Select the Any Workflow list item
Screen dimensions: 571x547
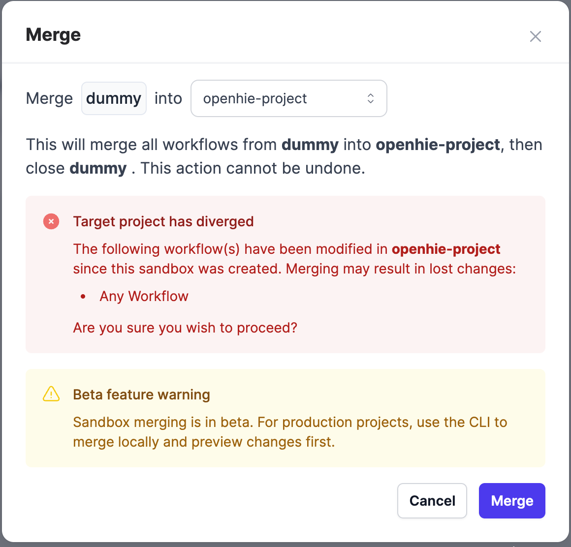pyautogui.click(x=144, y=296)
